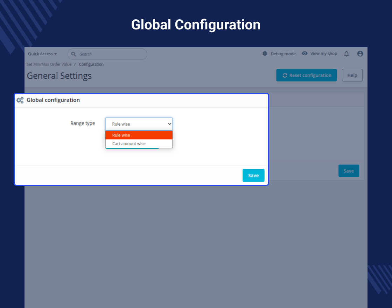Screen dimensions: 392x308
Task: Click the Global configuration panel title
Action: (53, 100)
